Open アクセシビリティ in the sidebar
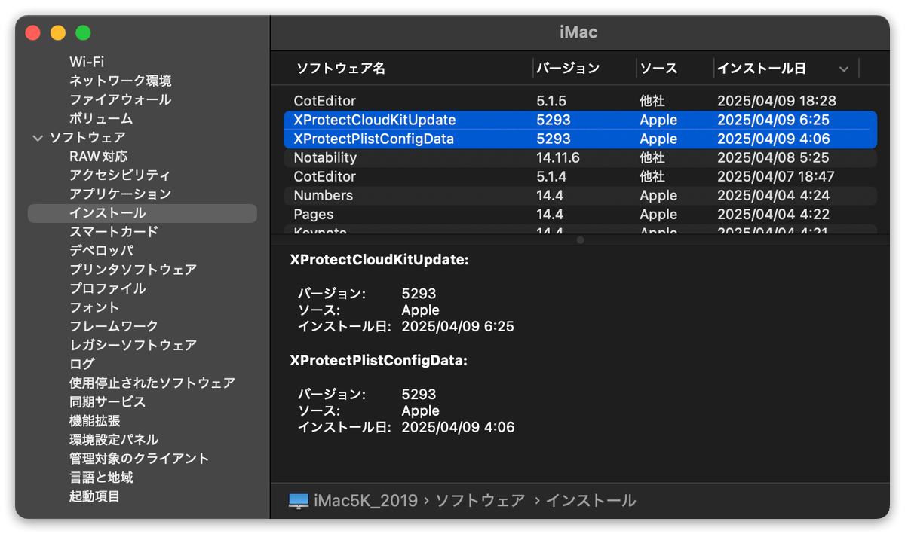The image size is (905, 534). (x=120, y=175)
